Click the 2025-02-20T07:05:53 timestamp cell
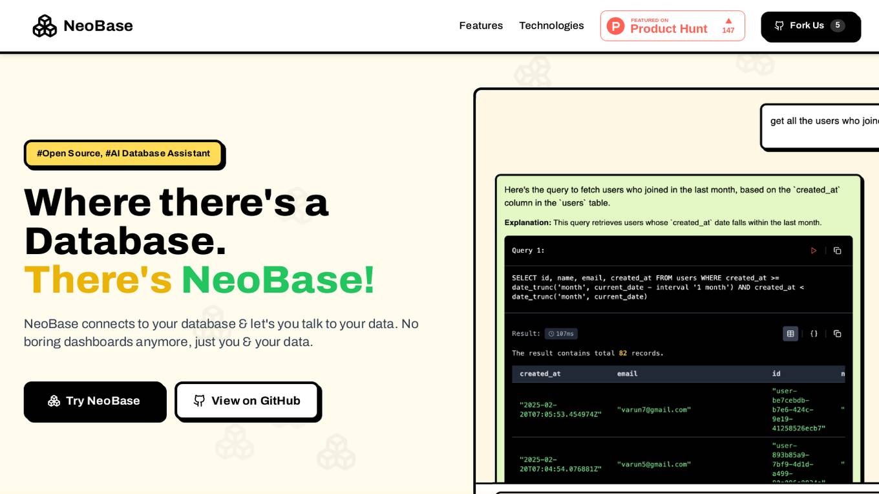The image size is (879, 494). [x=560, y=409]
